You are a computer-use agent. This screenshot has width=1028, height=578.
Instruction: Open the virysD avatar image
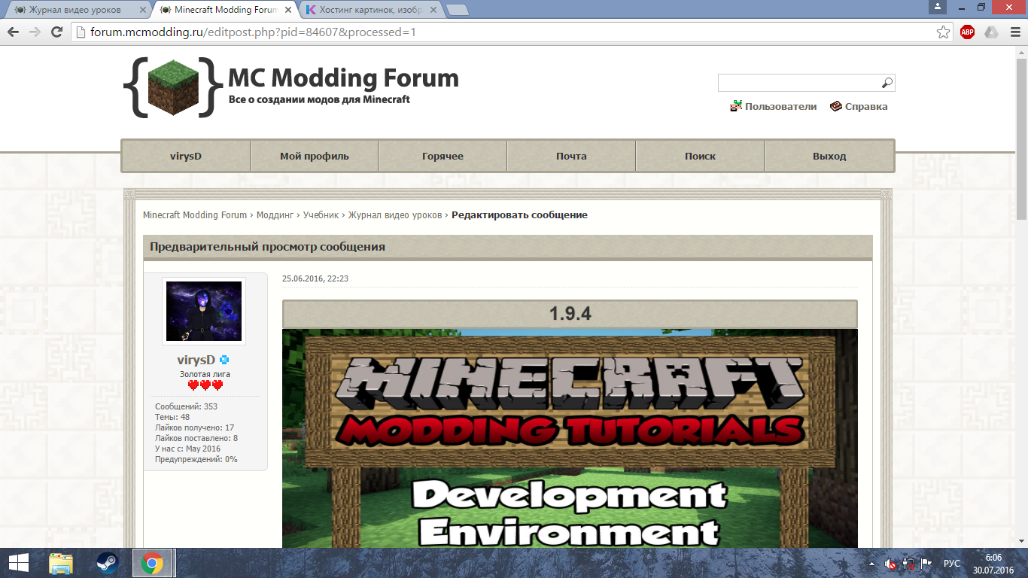(204, 312)
